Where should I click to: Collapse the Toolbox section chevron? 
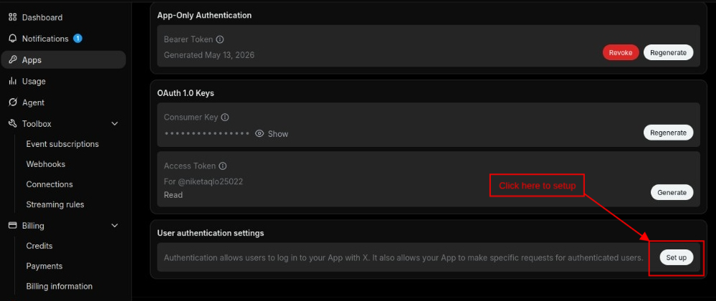pyautogui.click(x=115, y=124)
